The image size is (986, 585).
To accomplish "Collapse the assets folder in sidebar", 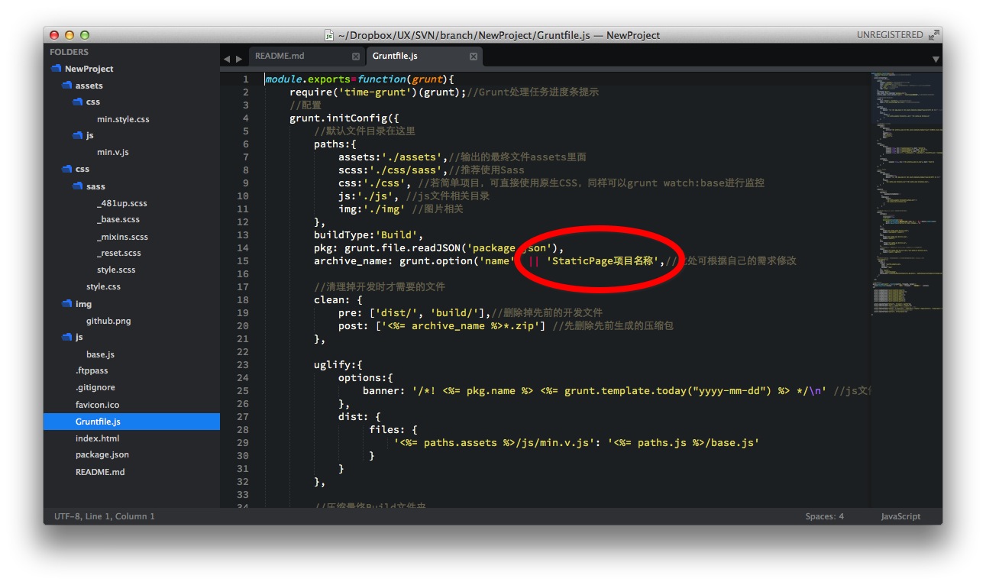I will coord(66,86).
